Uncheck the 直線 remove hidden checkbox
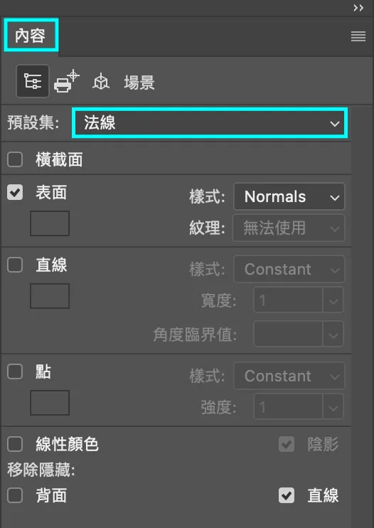This screenshot has width=374, height=528. (x=287, y=495)
